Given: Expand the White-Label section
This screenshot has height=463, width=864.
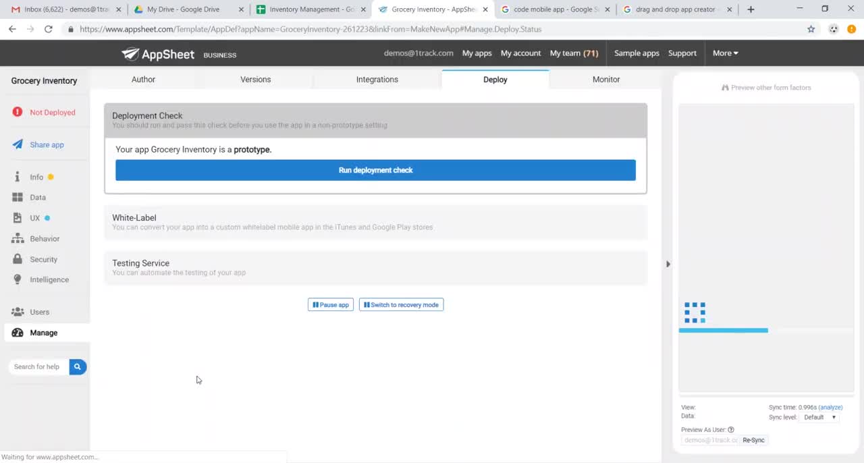Looking at the screenshot, I should (375, 222).
